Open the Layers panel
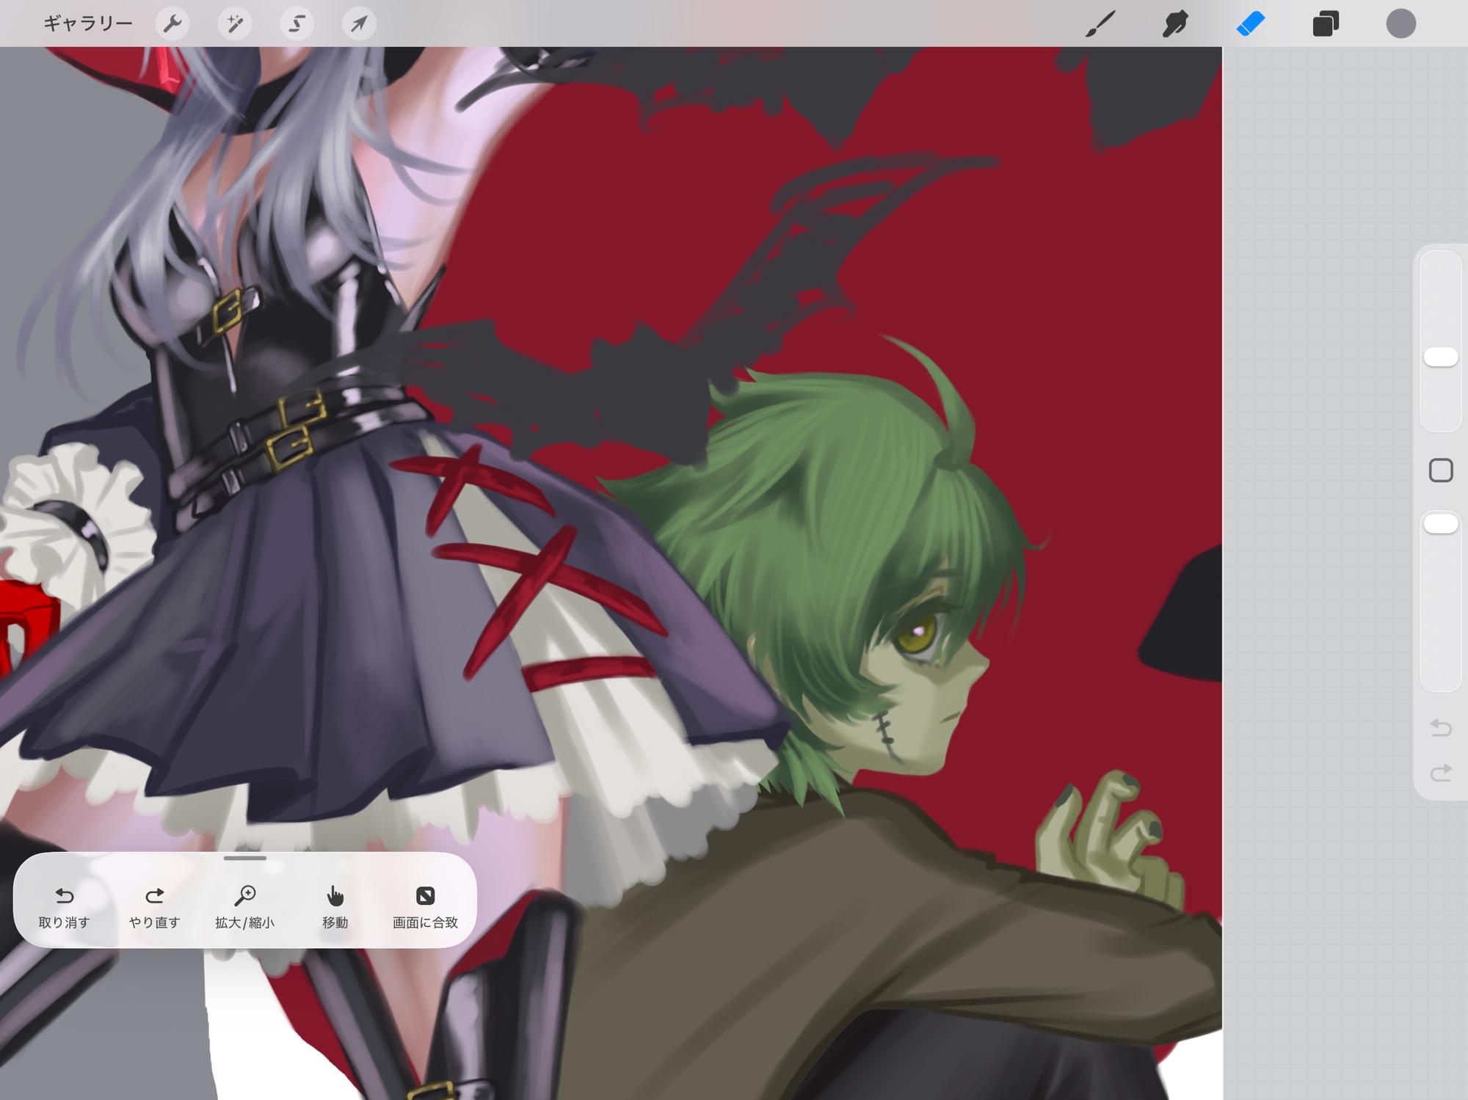 [1326, 23]
